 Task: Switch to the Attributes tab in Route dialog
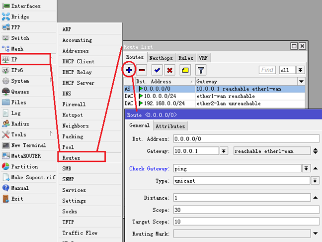click(x=170, y=126)
